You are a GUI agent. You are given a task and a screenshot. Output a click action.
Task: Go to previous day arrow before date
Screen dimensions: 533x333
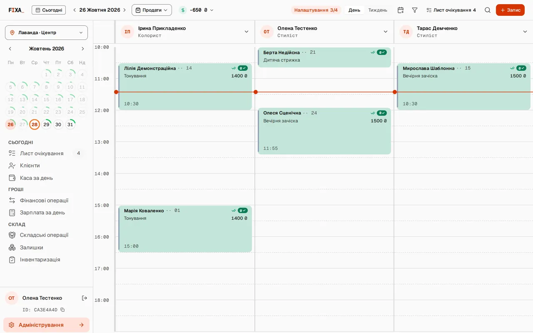click(x=75, y=10)
